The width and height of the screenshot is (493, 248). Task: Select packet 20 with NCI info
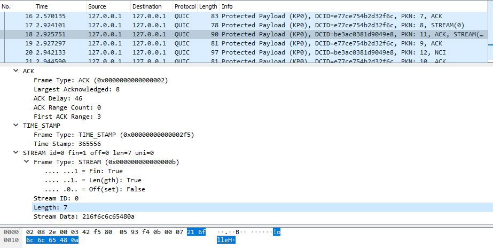244,52
